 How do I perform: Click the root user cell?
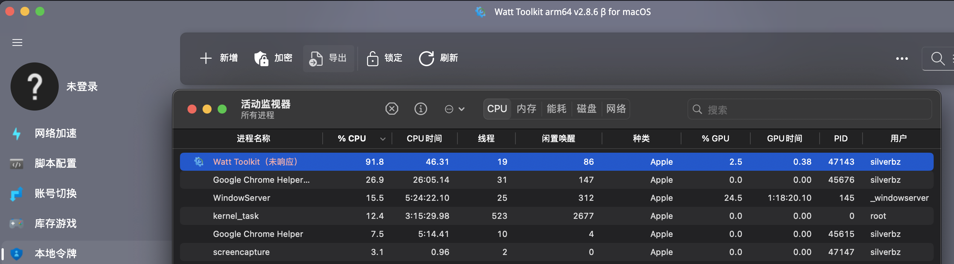(878, 216)
